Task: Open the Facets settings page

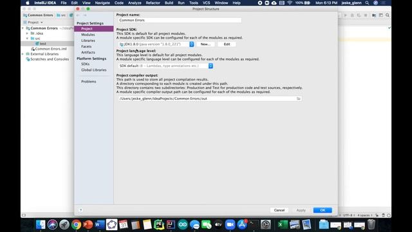Action: [x=86, y=46]
